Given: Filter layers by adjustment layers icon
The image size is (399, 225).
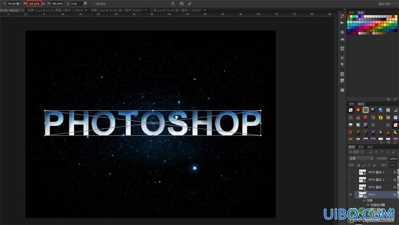Looking at the screenshot, I should 376,152.
